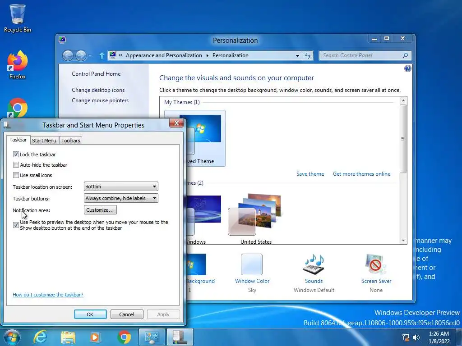Image resolution: width=462 pixels, height=346 pixels.
Task: Select the Taskbar tab
Action: [18, 140]
